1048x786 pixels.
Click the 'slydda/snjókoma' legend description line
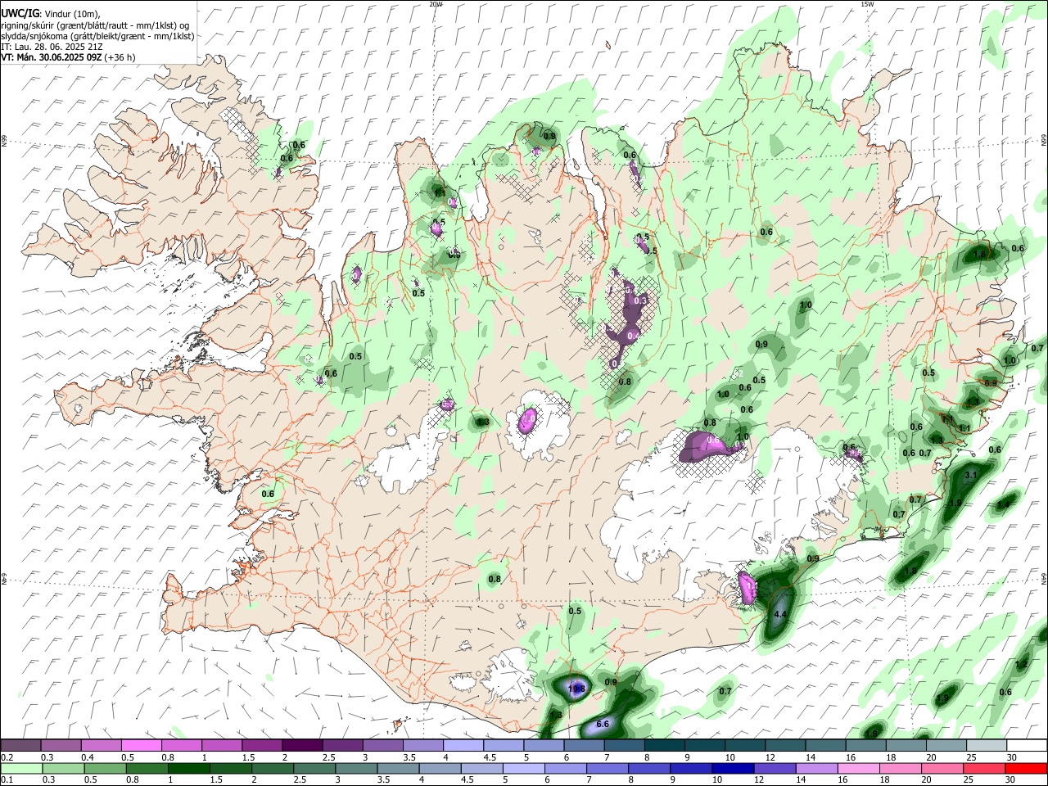(97, 36)
